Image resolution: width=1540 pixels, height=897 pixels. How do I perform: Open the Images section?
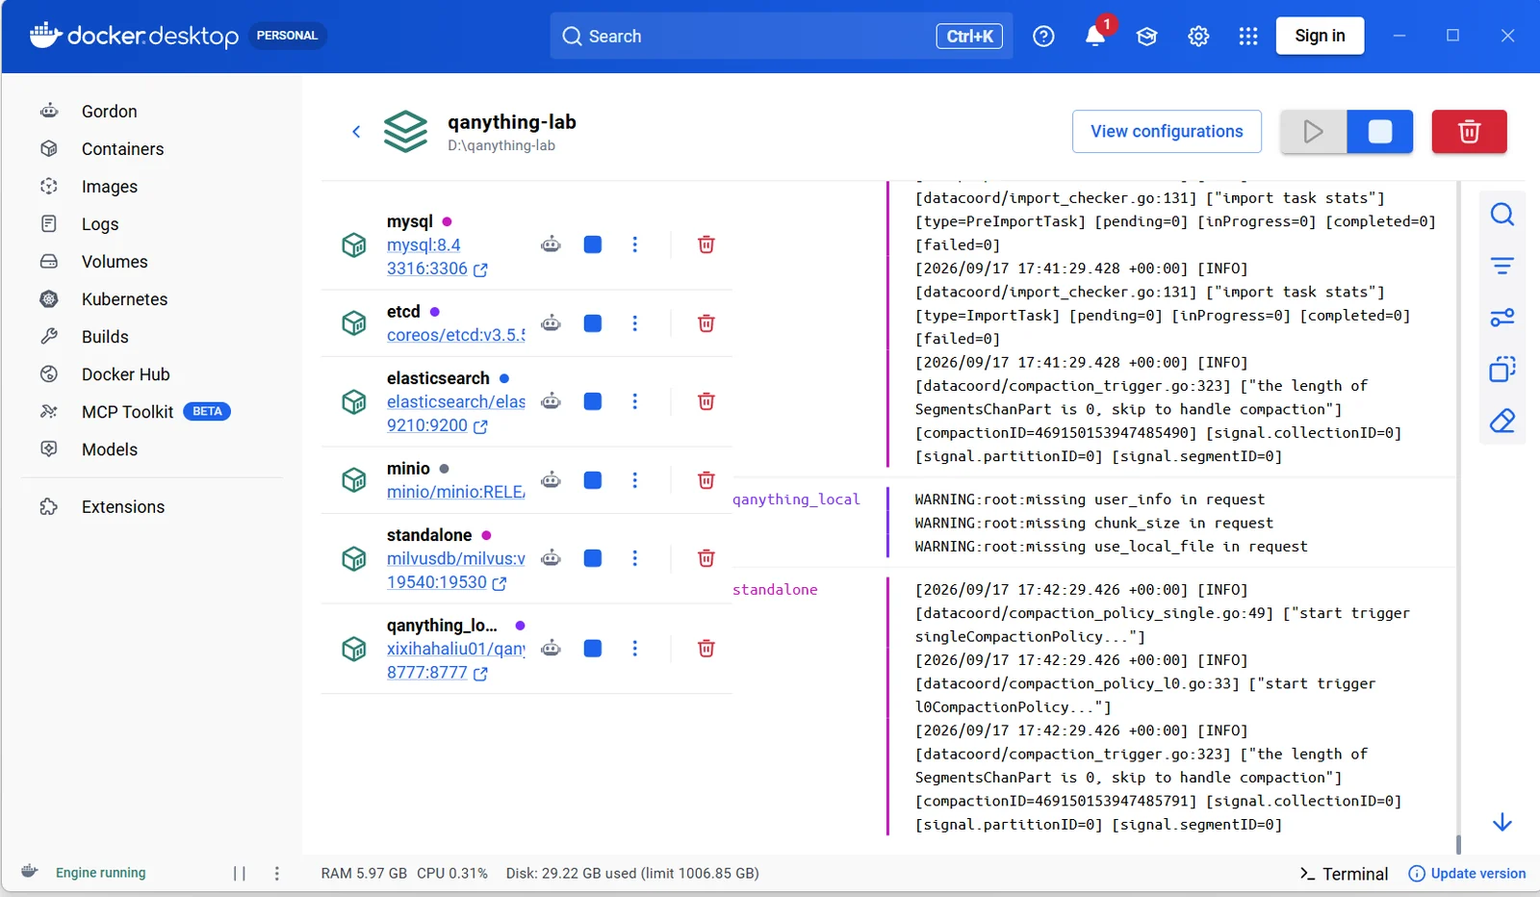[x=109, y=187]
